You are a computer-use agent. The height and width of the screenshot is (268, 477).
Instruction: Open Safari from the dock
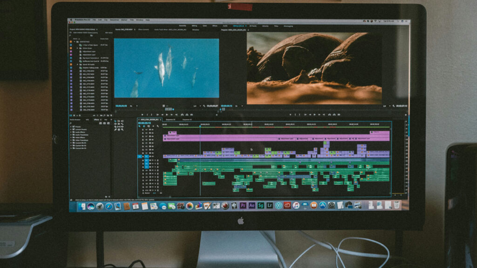click(x=109, y=206)
